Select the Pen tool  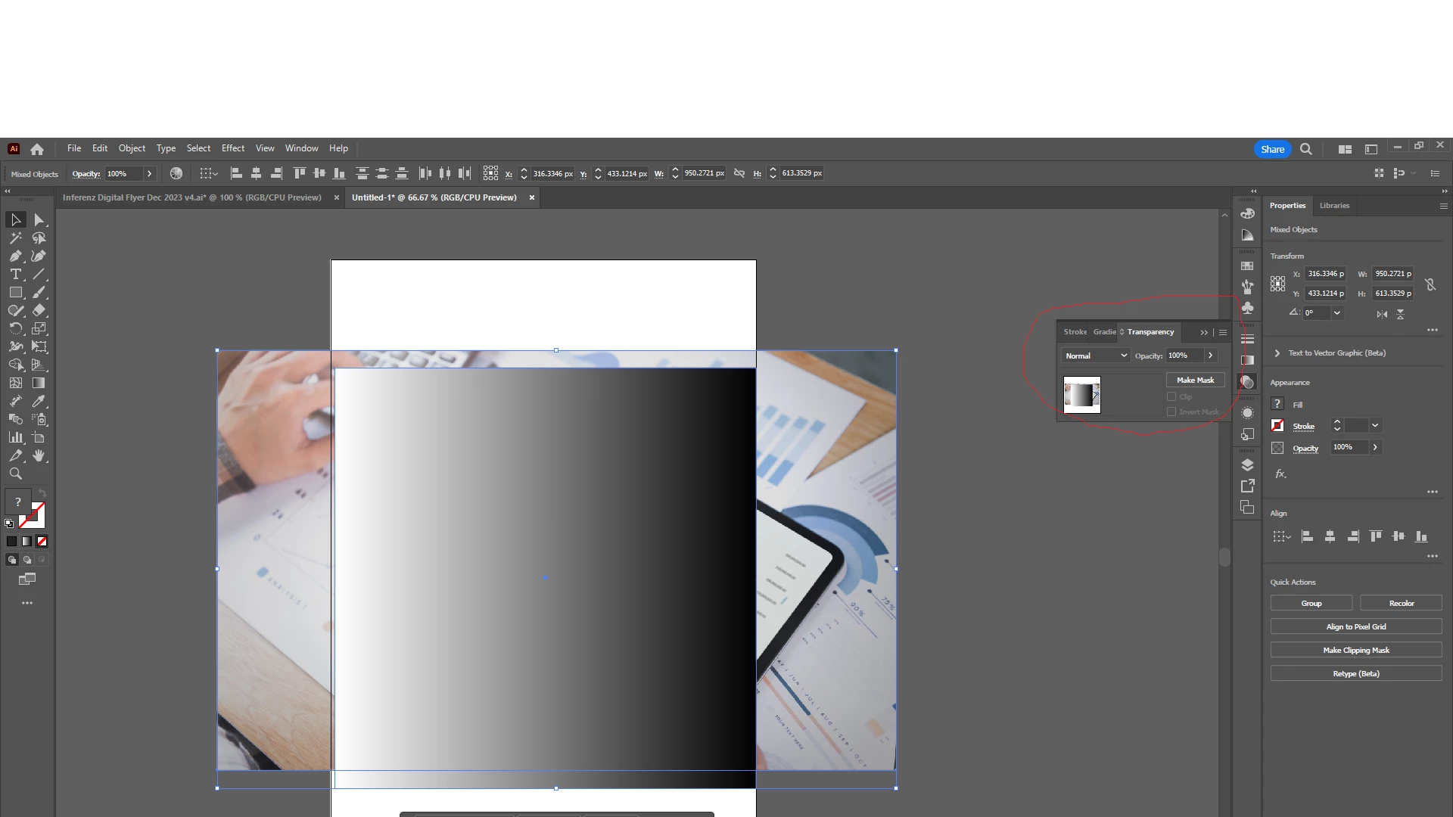point(15,256)
